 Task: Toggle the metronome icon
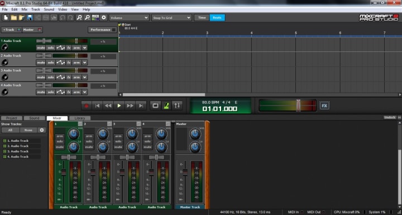pos(166,106)
